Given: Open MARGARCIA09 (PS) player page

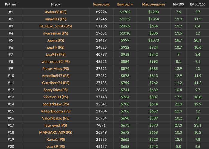Looking at the screenshot, I should click(56, 132).
